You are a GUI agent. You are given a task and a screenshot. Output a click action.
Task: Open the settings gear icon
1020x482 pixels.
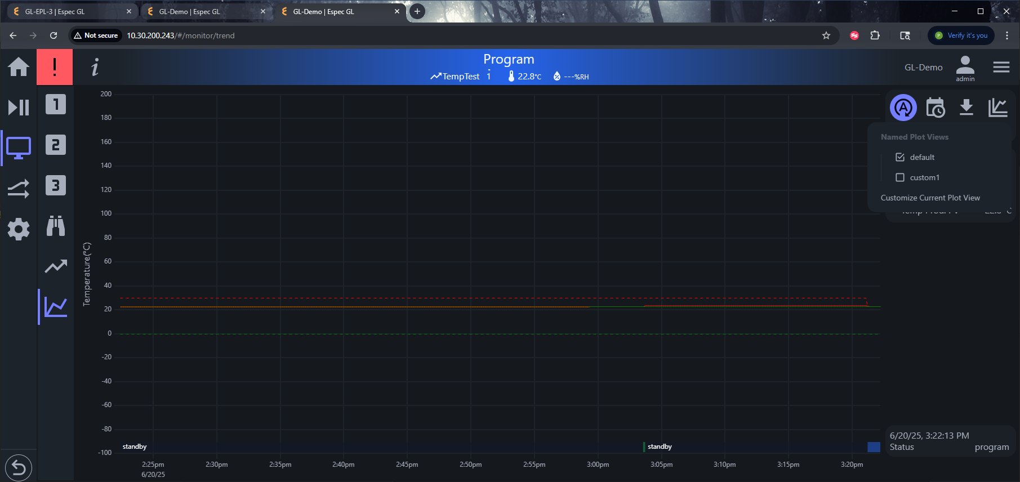[19, 229]
